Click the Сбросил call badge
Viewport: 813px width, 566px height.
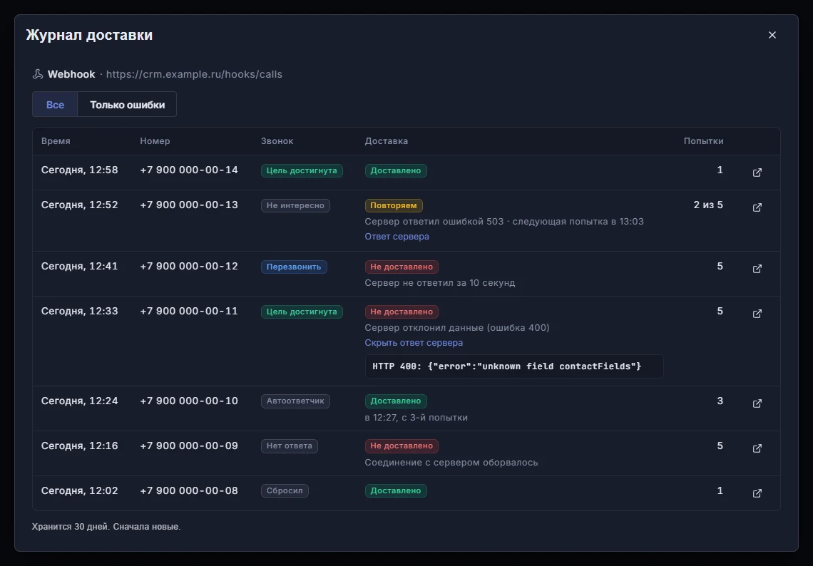click(285, 491)
